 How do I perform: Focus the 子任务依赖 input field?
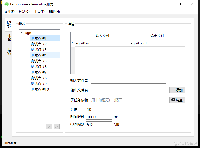pyautogui.click(x=128, y=100)
